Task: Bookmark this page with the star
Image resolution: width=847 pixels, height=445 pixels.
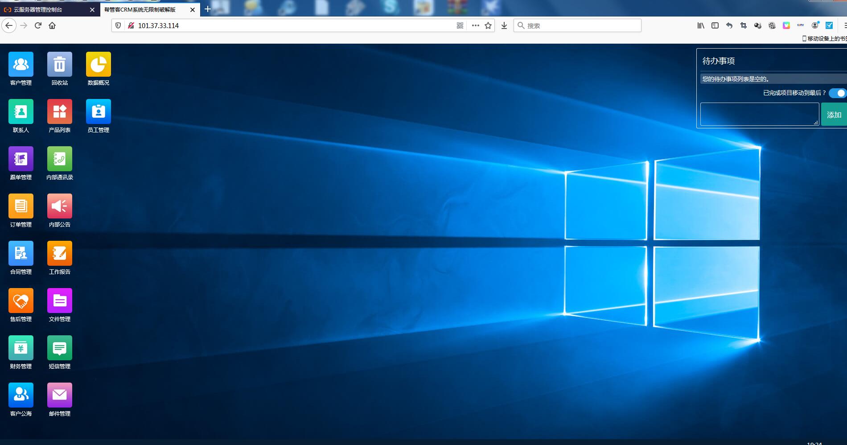Action: pyautogui.click(x=488, y=25)
